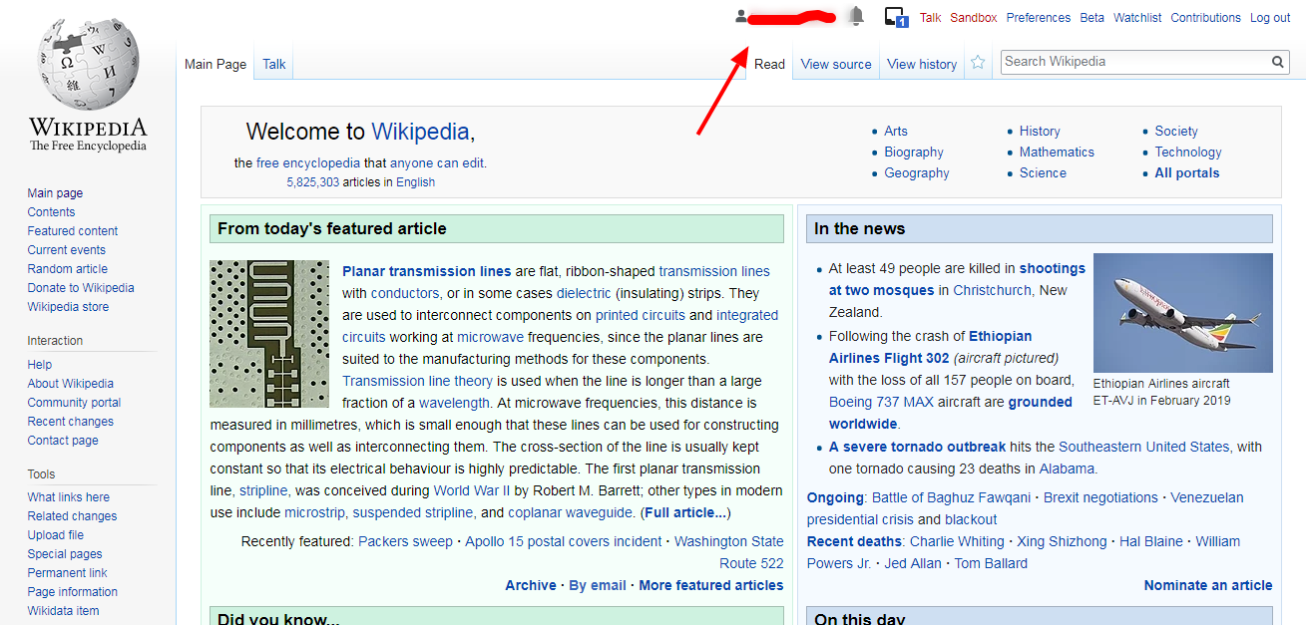Open user Talk link in top bar

point(931,18)
